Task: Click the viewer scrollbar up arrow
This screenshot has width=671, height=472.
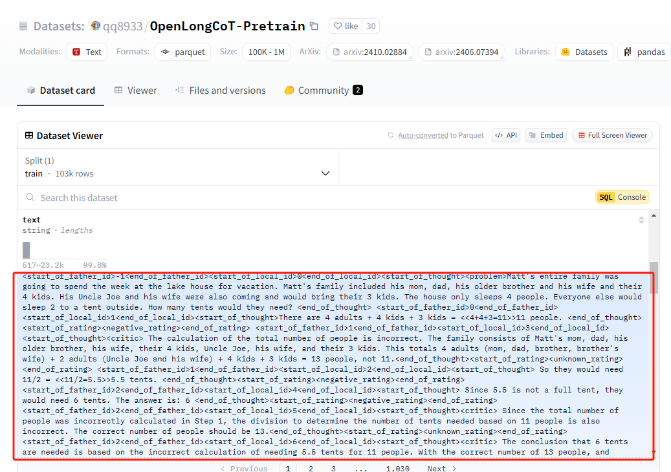Action: [654, 215]
